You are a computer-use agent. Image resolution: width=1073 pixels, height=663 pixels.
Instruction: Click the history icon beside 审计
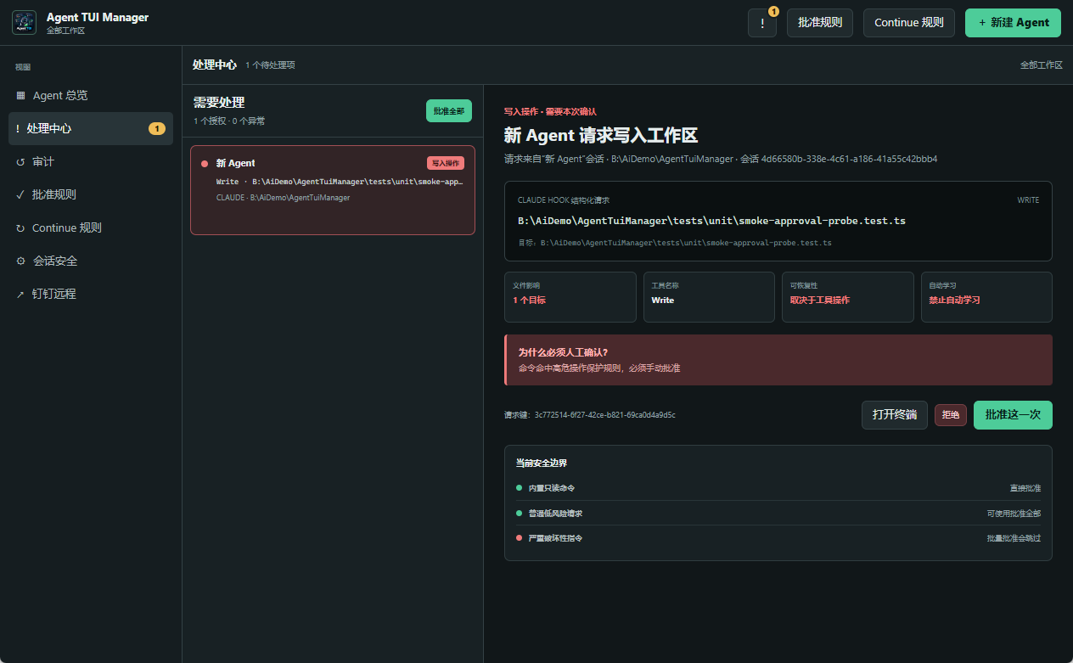[x=20, y=162]
